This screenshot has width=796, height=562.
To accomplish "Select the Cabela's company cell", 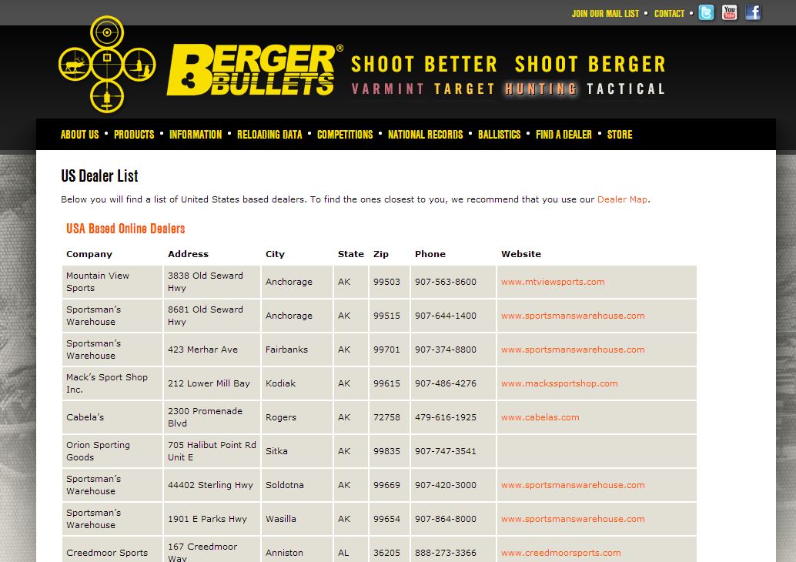I will click(x=112, y=417).
